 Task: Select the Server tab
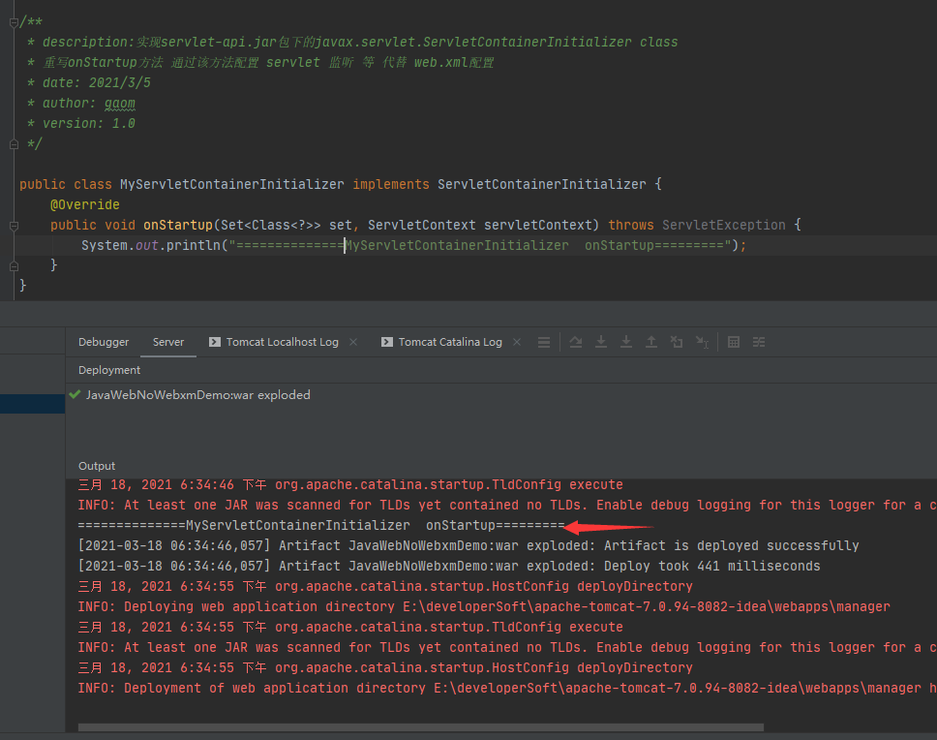(168, 342)
